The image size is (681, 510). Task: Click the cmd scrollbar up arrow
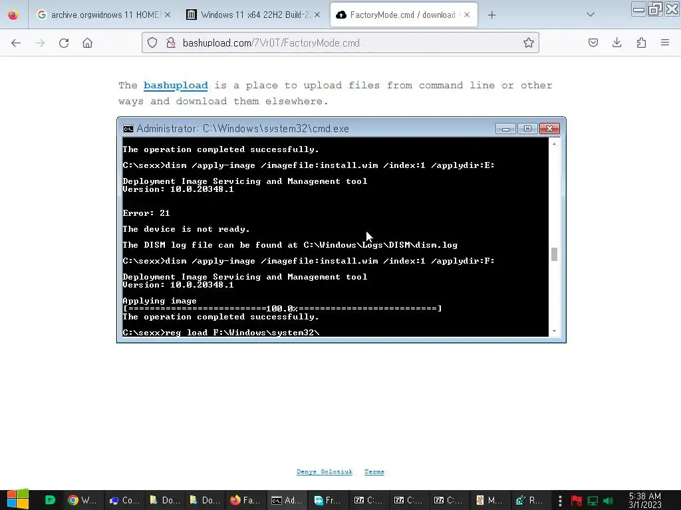pos(554,143)
